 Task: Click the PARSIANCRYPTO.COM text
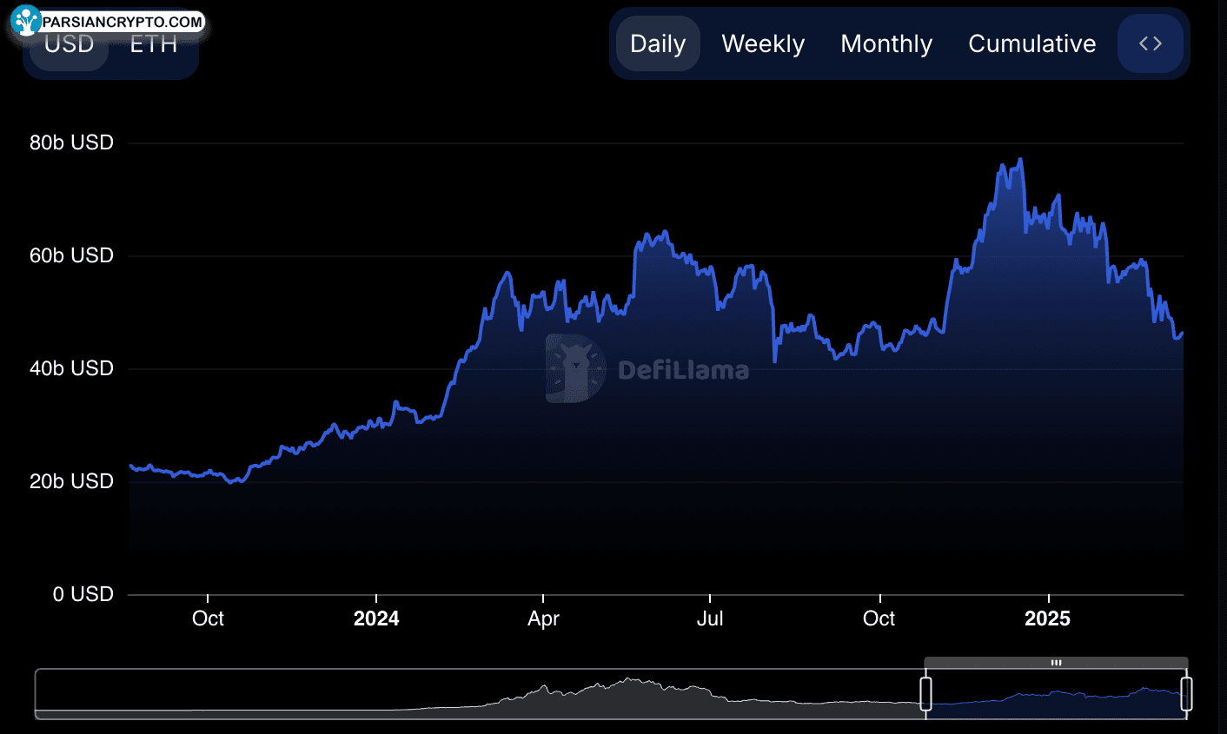[x=123, y=22]
